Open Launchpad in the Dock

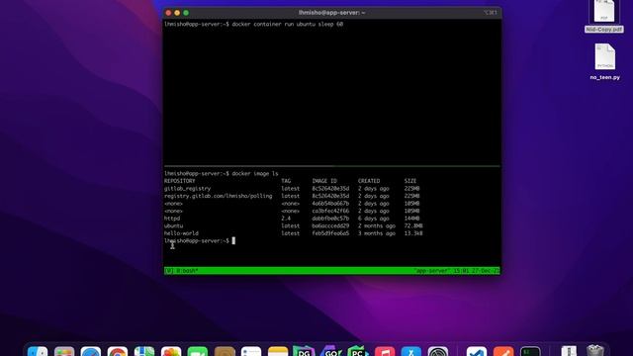[64, 351]
